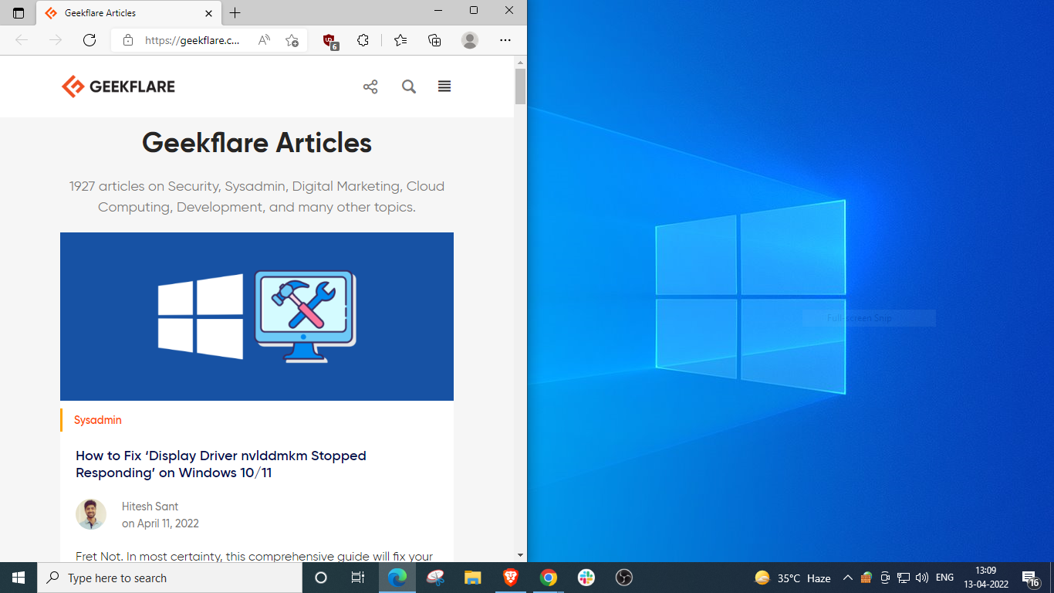
Task: Open the Settings and more menu in Edge
Action: coord(505,40)
